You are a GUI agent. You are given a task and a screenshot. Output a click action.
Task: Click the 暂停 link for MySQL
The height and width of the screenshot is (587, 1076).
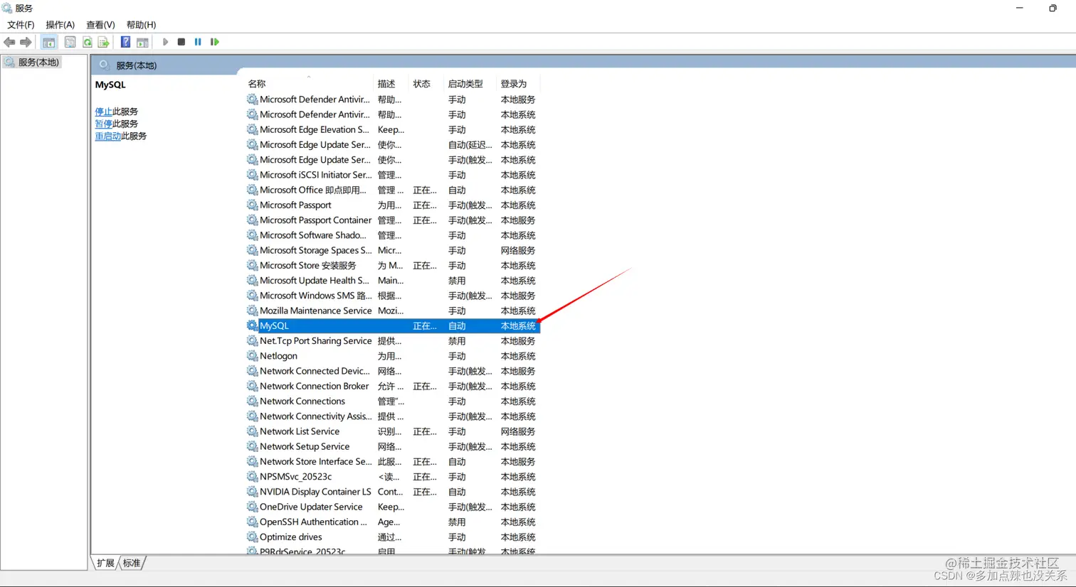[x=104, y=124]
